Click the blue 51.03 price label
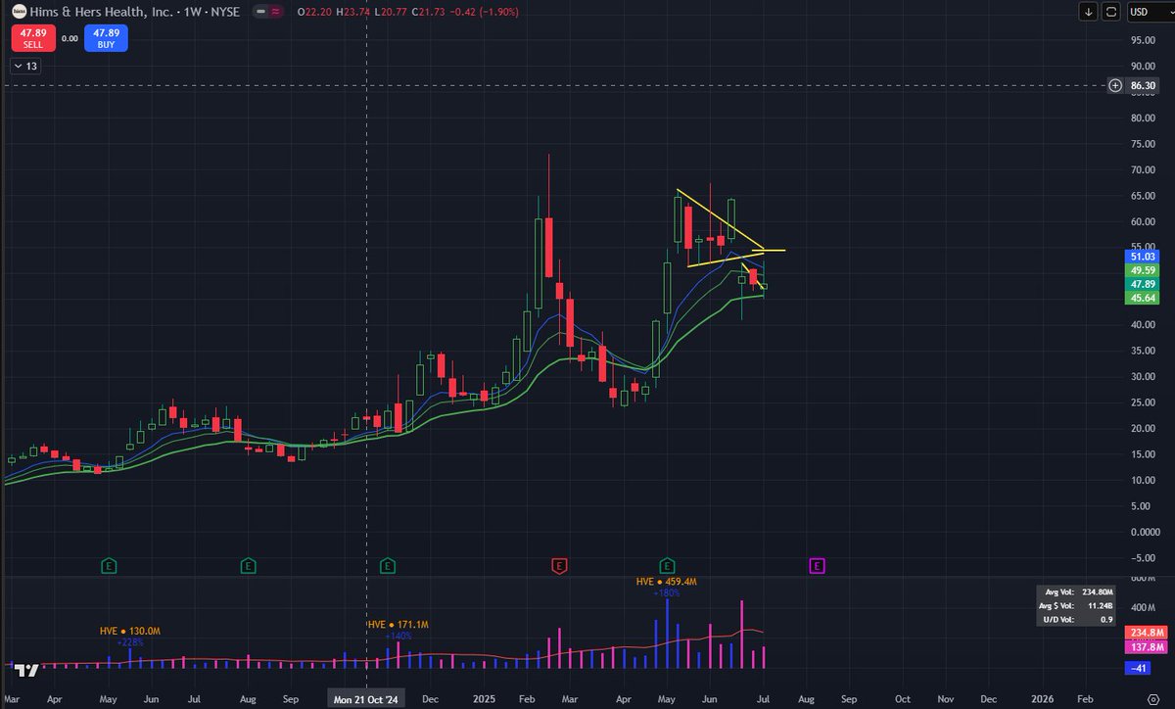This screenshot has width=1175, height=709. click(1143, 256)
